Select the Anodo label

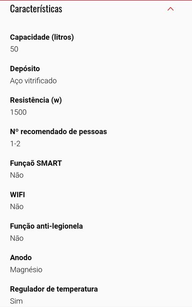coord(21,258)
